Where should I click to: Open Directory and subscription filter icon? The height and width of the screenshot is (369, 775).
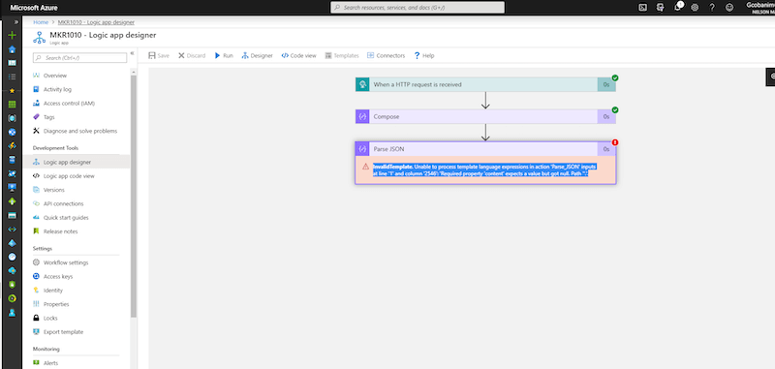click(660, 8)
